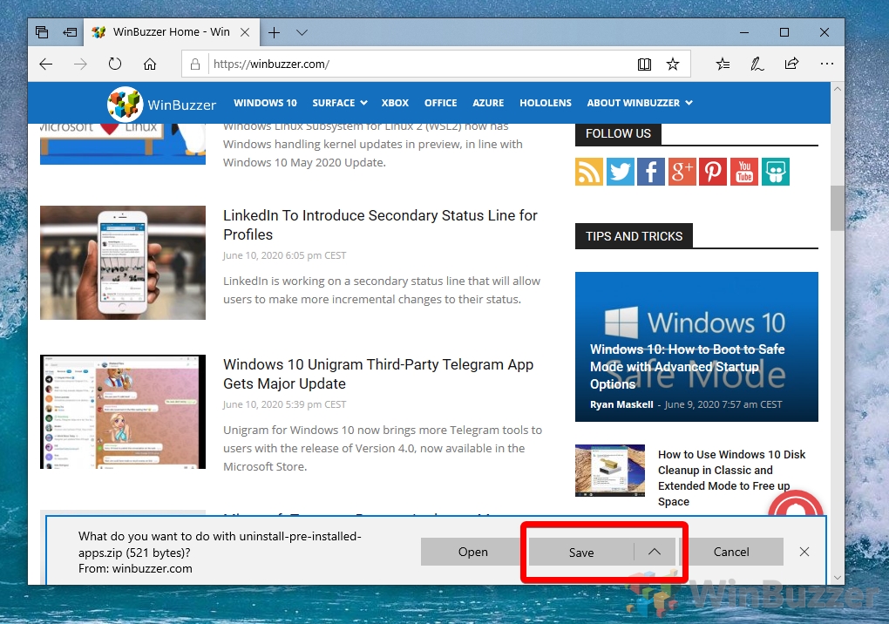Viewport: 889px width, 624px height.
Task: Open Settings and more menu
Action: pos(826,64)
